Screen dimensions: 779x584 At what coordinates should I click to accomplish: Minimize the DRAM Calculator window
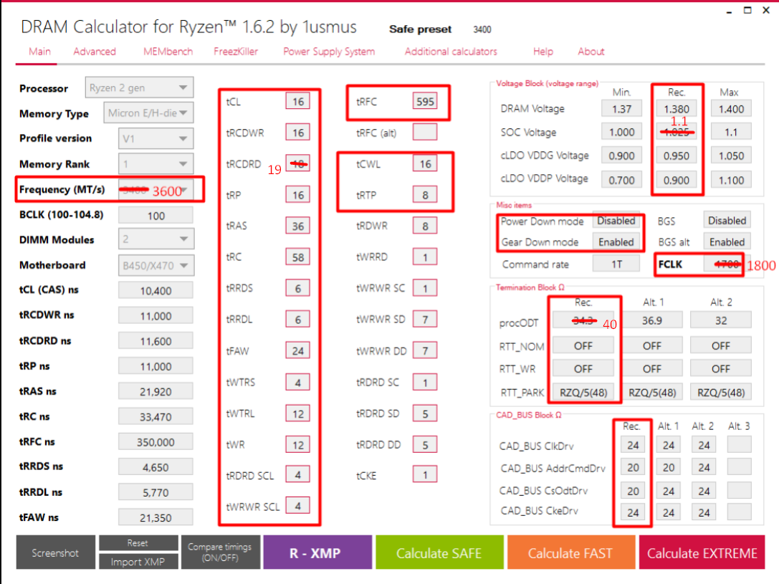tap(729, 11)
